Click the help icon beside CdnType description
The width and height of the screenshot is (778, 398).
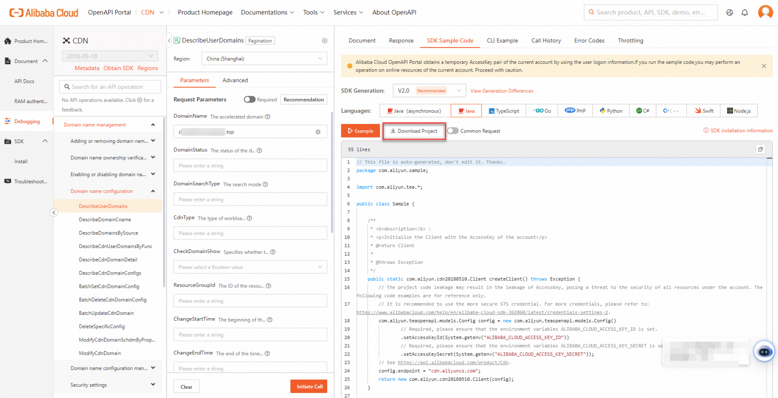[249, 218]
